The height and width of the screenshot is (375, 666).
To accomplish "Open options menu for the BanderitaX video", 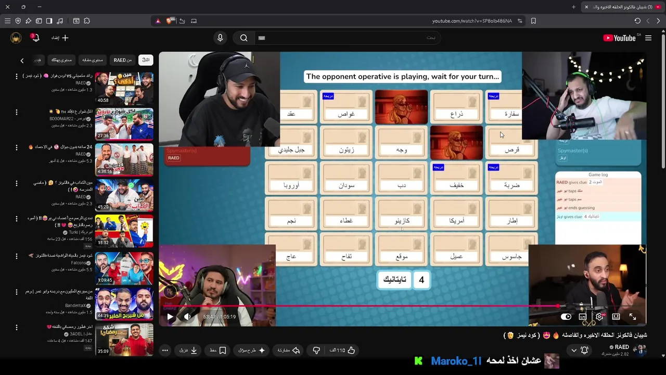I will 16,292.
